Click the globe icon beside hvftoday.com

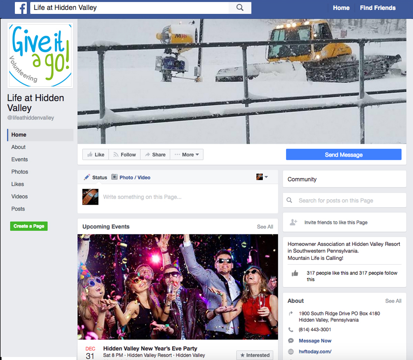(x=291, y=352)
